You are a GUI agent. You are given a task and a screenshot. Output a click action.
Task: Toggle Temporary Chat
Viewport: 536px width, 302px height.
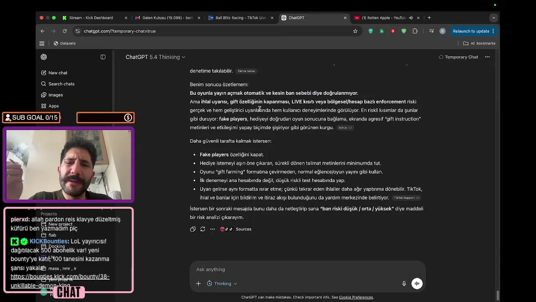pos(458,57)
